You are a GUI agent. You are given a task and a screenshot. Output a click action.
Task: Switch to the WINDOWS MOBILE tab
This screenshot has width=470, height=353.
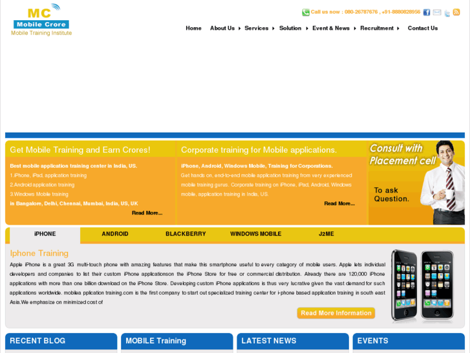coord(255,234)
